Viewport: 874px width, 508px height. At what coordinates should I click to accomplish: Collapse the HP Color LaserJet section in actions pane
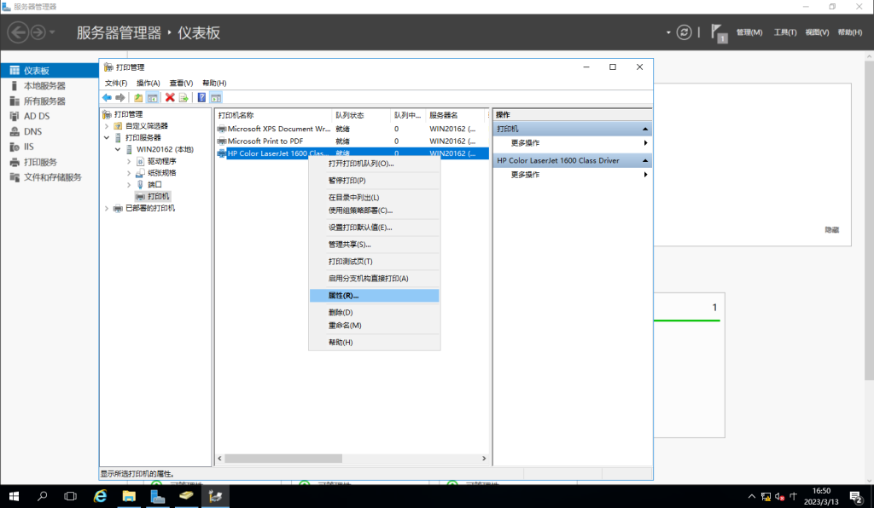tap(645, 161)
